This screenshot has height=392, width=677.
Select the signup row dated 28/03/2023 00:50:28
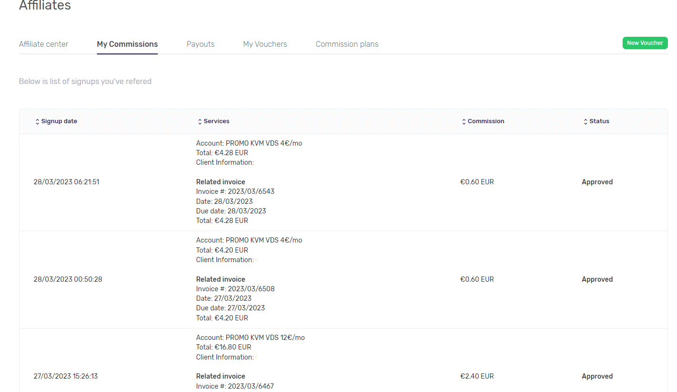coord(68,279)
